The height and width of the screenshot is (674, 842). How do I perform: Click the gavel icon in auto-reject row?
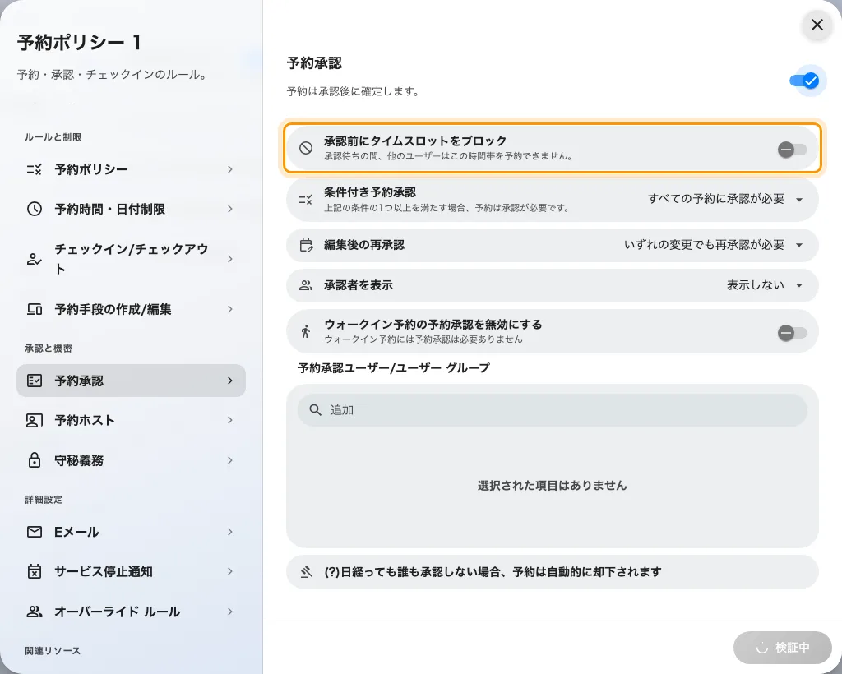click(306, 572)
